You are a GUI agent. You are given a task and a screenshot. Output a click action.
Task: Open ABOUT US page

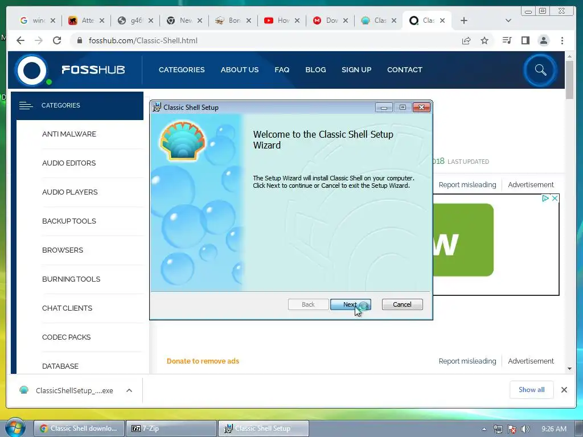(x=240, y=70)
